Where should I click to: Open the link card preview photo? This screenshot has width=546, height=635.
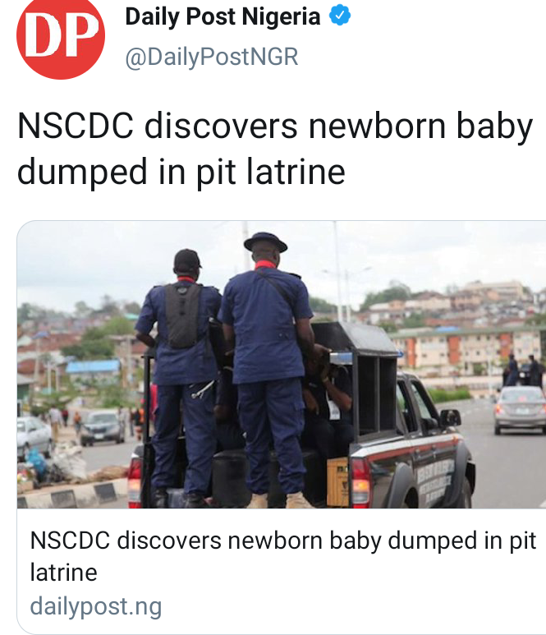tap(282, 365)
